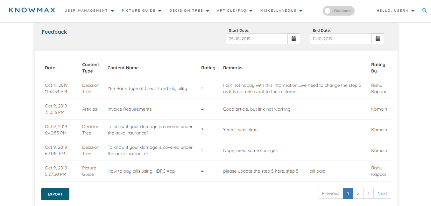Viewport: 431px width, 206px height.
Task: Go to page 2 of results
Action: pyautogui.click(x=358, y=193)
